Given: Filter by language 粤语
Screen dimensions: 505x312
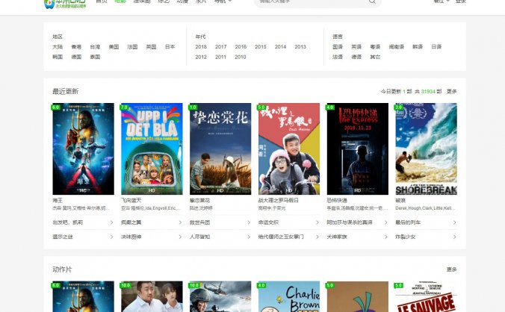Looking at the screenshot, I should pos(375,46).
